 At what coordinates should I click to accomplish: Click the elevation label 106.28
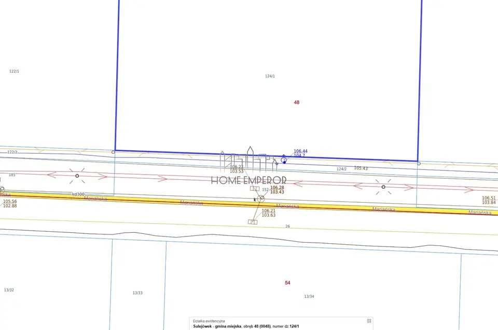coord(277,188)
